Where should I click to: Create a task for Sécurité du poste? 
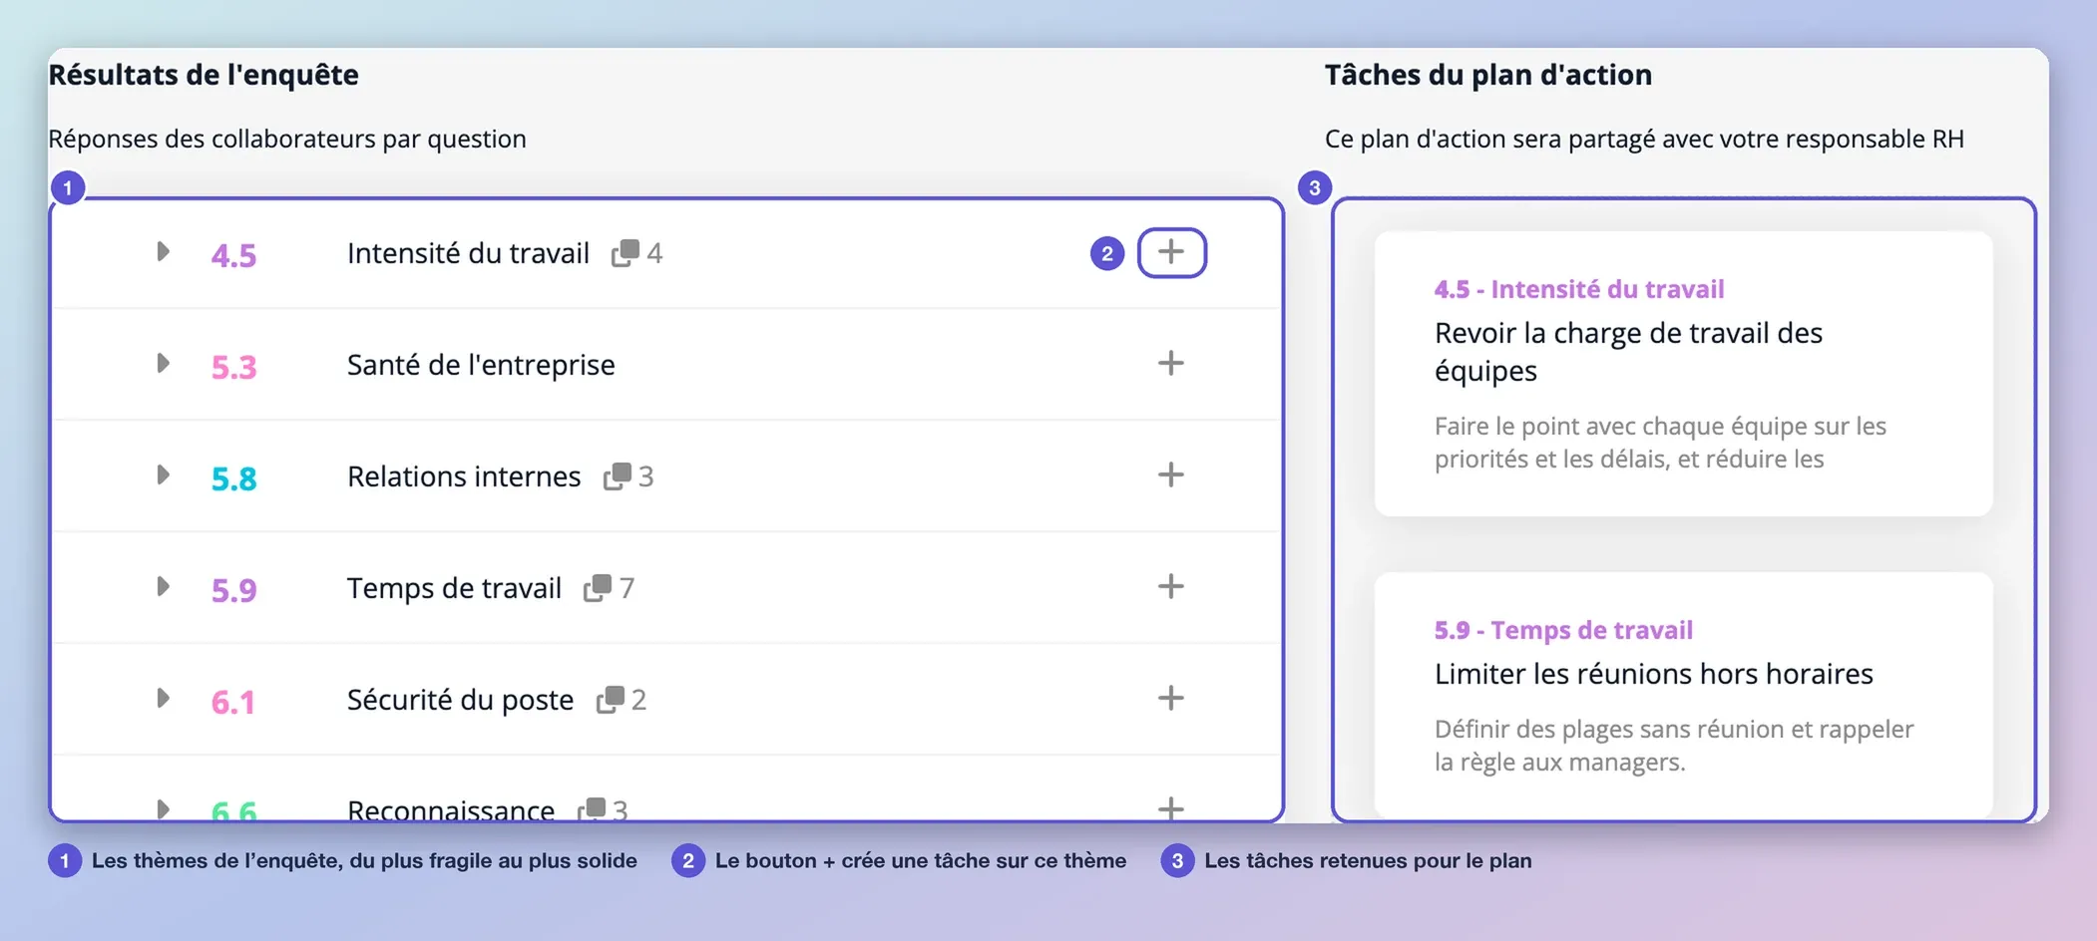pyautogui.click(x=1170, y=698)
